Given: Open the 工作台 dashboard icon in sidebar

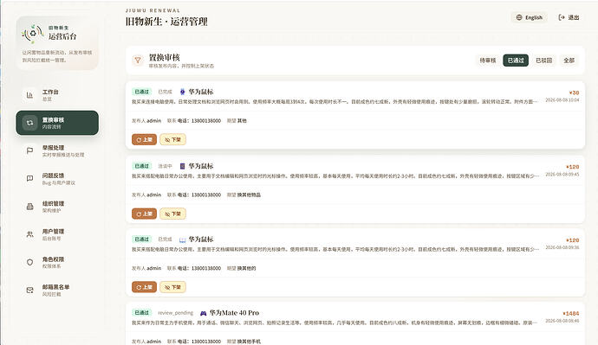Looking at the screenshot, I should pos(29,95).
